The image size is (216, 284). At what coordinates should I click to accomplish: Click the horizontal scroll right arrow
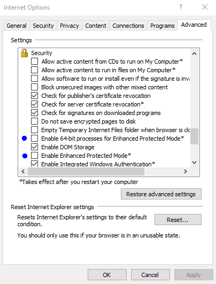(x=185, y=171)
